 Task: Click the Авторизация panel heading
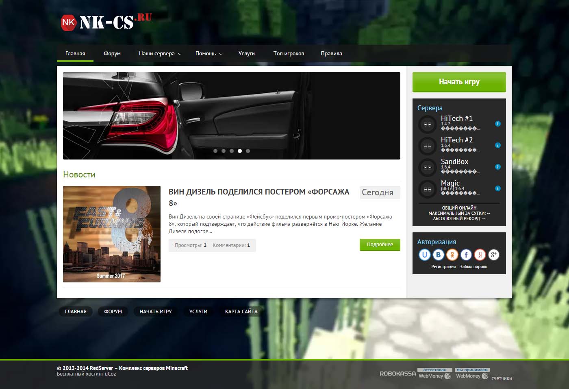[x=437, y=242]
